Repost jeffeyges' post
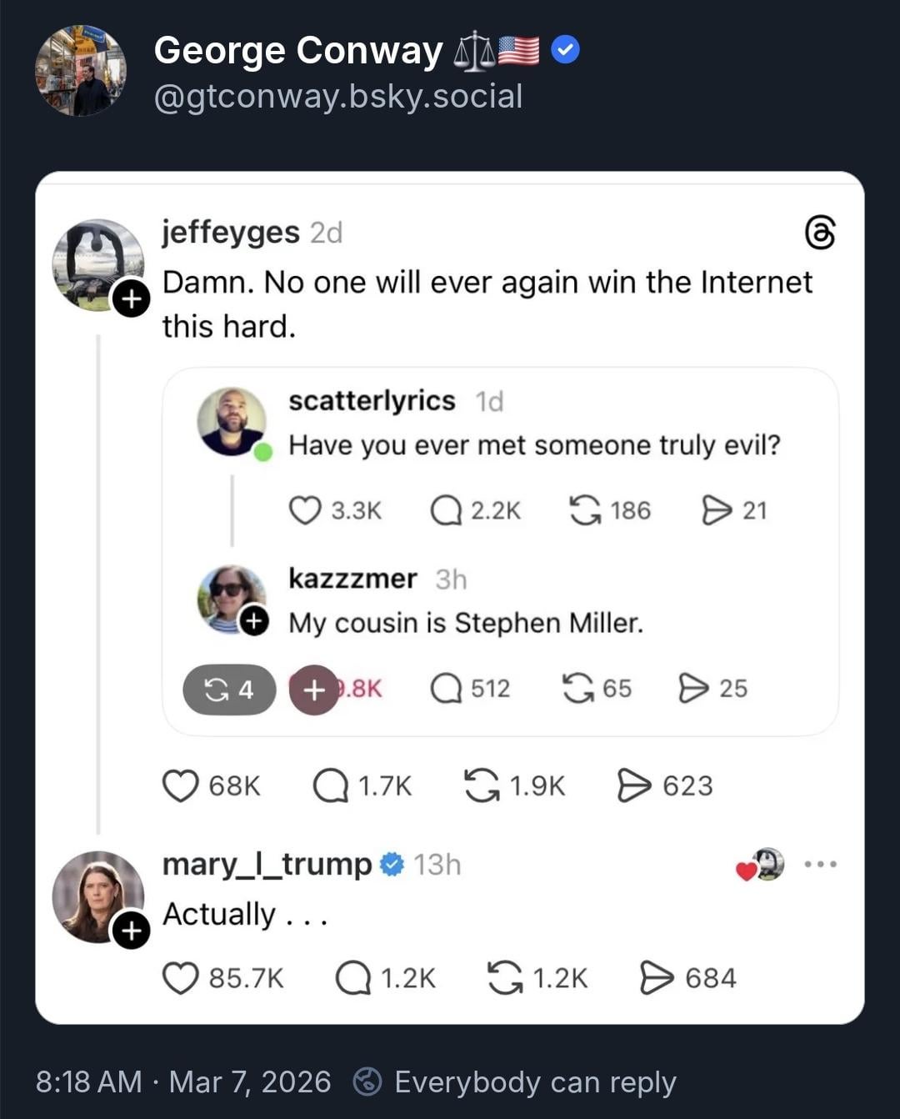 [x=482, y=785]
